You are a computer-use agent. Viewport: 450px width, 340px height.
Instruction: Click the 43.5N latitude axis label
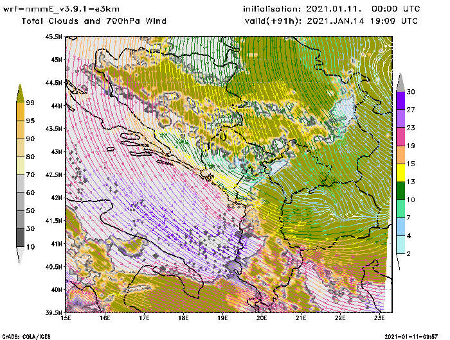(53, 128)
